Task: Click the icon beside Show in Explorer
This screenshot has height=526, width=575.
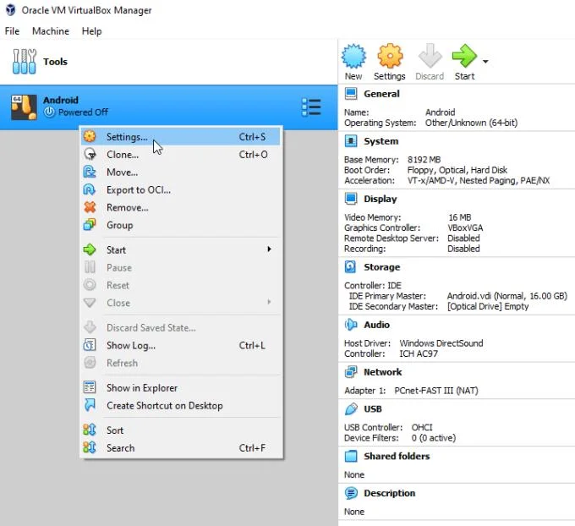Action: [90, 387]
